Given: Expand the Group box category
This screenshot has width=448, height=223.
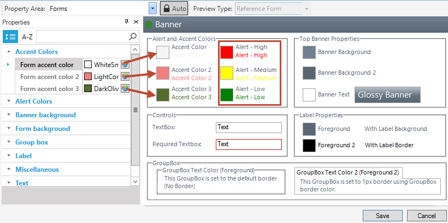Looking at the screenshot, I should pos(9,142).
